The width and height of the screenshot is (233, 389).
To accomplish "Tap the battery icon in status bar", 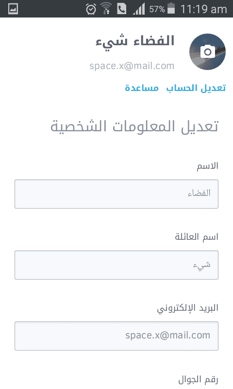I will [171, 9].
